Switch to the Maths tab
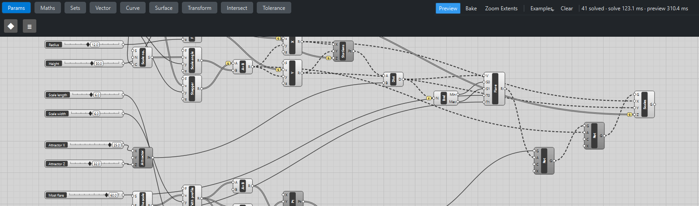The height and width of the screenshot is (206, 699). pyautogui.click(x=47, y=8)
